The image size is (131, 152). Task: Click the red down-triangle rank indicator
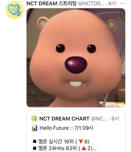(81, 141)
